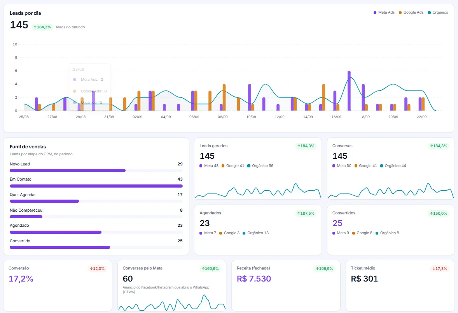Click the Ticket médio 17,3% decrease badge
This screenshot has width=458, height=313.
coord(440,269)
